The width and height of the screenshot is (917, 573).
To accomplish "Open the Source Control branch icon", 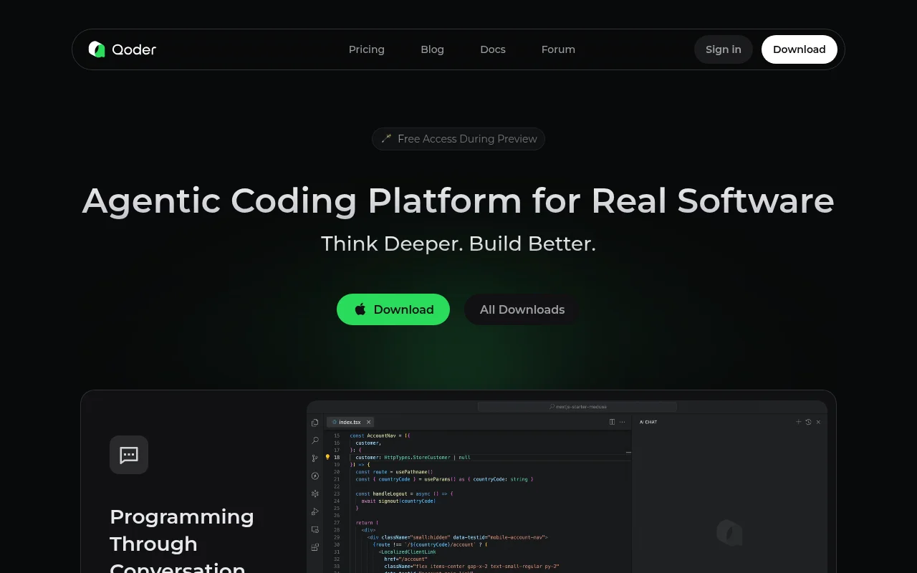I will click(315, 458).
